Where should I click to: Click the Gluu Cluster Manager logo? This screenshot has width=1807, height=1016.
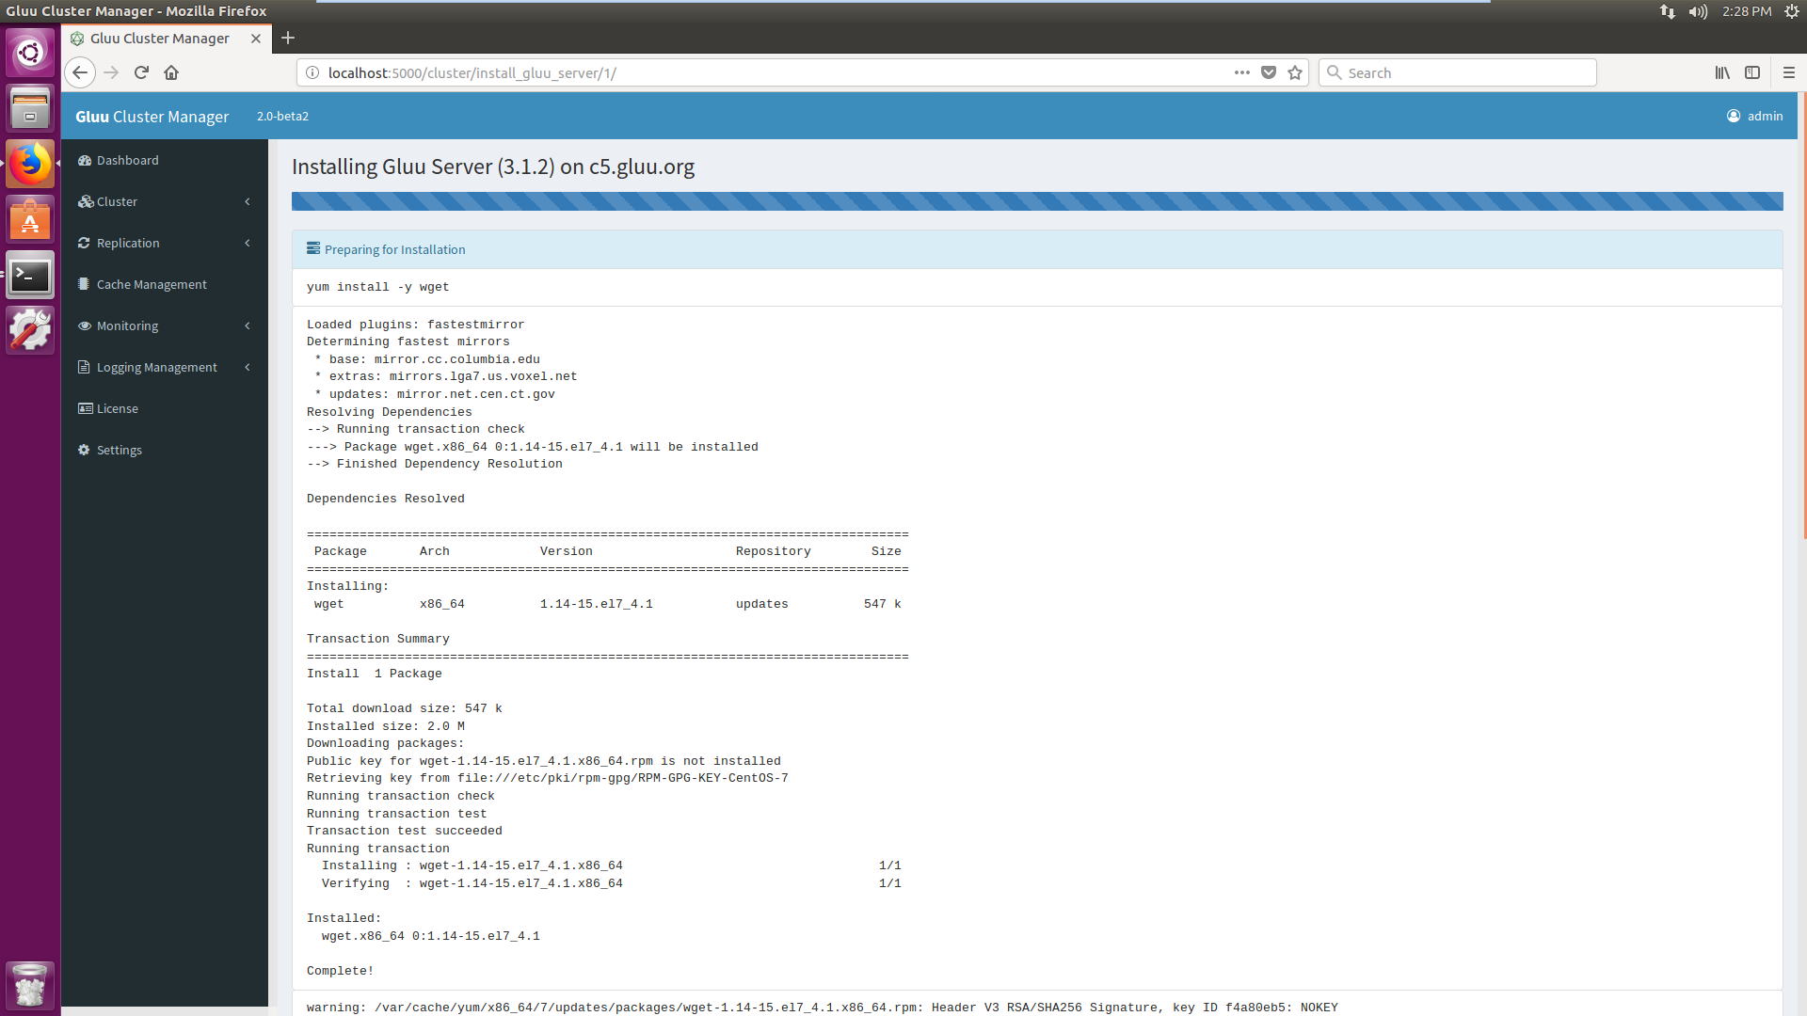152,116
